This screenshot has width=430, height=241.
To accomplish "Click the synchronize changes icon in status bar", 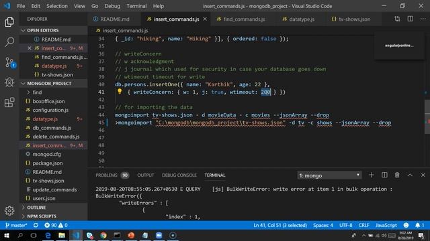I will (x=36, y=225).
